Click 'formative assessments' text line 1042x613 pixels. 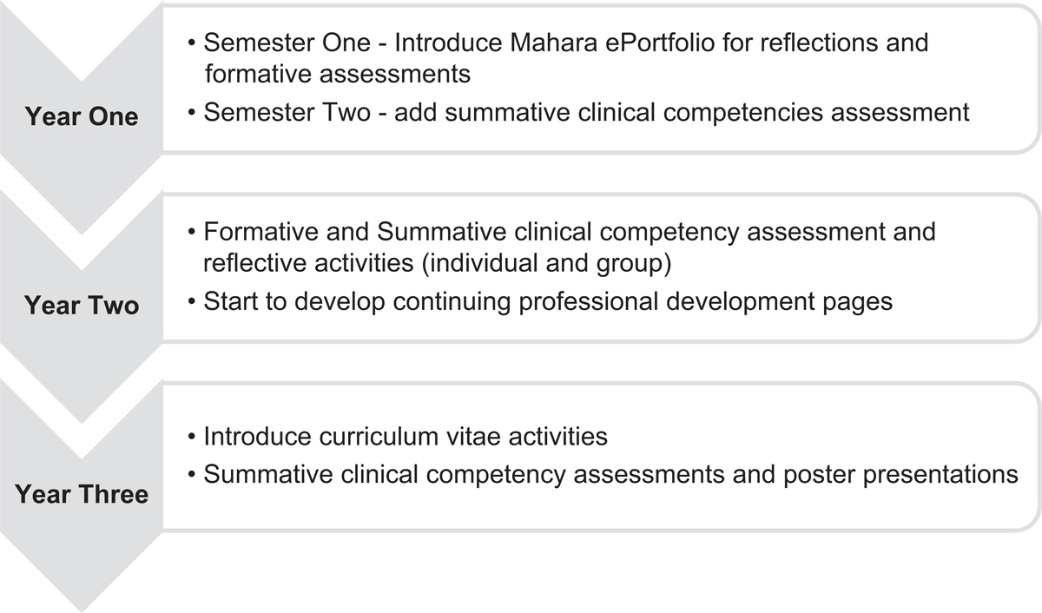(x=338, y=74)
